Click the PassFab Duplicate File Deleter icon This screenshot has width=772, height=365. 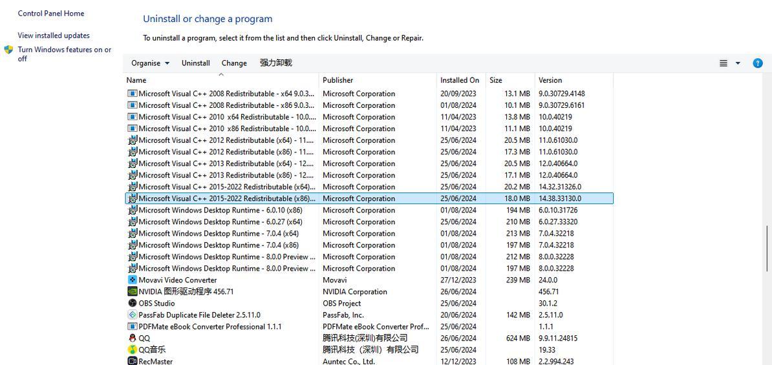click(133, 315)
